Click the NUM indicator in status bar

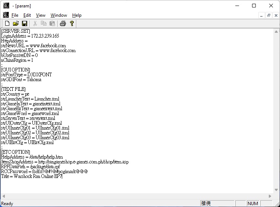tap(253, 203)
